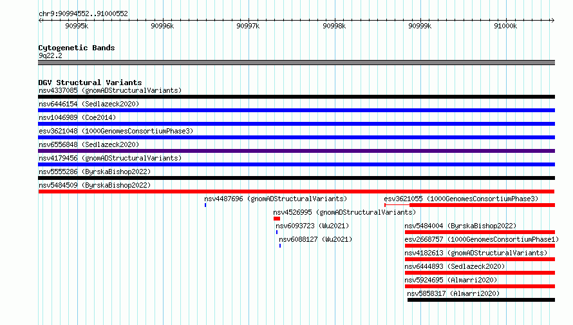Click the 90995k ruler tick label
Image resolution: width=573 pixels, height=325 pixels.
tap(77, 26)
